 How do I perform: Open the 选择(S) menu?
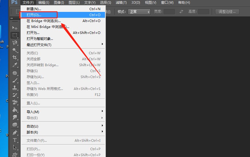point(105,3)
